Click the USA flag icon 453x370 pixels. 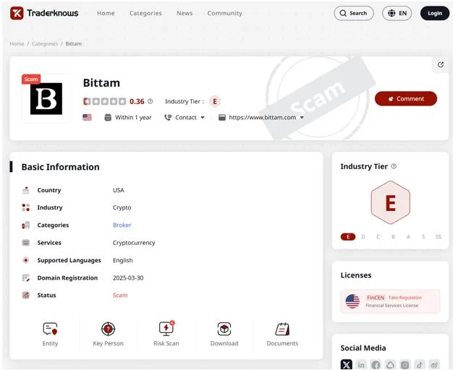pyautogui.click(x=87, y=118)
